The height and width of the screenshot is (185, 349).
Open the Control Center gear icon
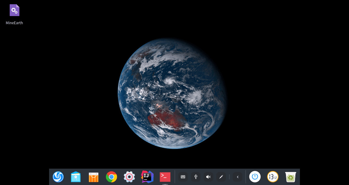129,177
